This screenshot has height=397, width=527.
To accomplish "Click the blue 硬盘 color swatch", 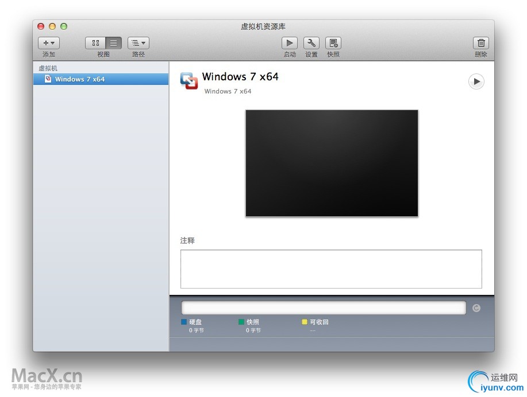I will (184, 322).
